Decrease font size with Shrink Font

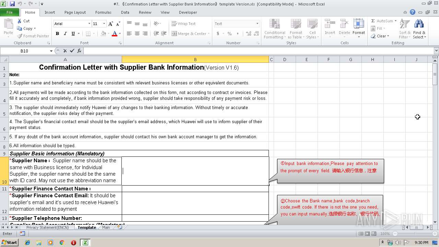click(118, 24)
